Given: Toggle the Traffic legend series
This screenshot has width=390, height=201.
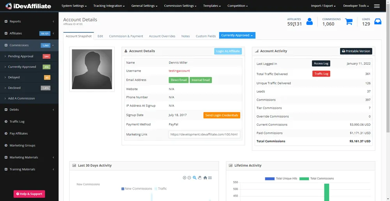Looking at the screenshot, I should (160, 189).
